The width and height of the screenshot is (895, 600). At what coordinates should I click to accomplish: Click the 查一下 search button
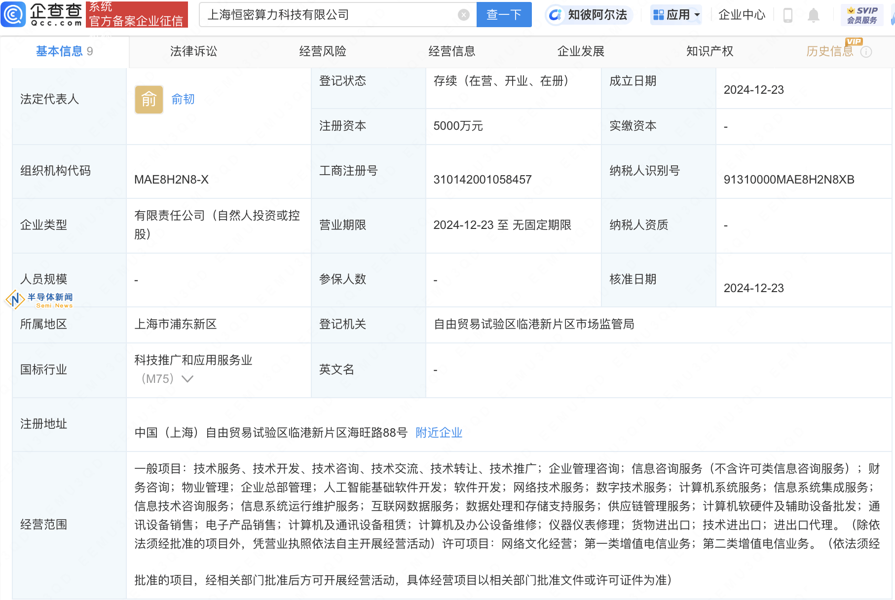(x=504, y=15)
